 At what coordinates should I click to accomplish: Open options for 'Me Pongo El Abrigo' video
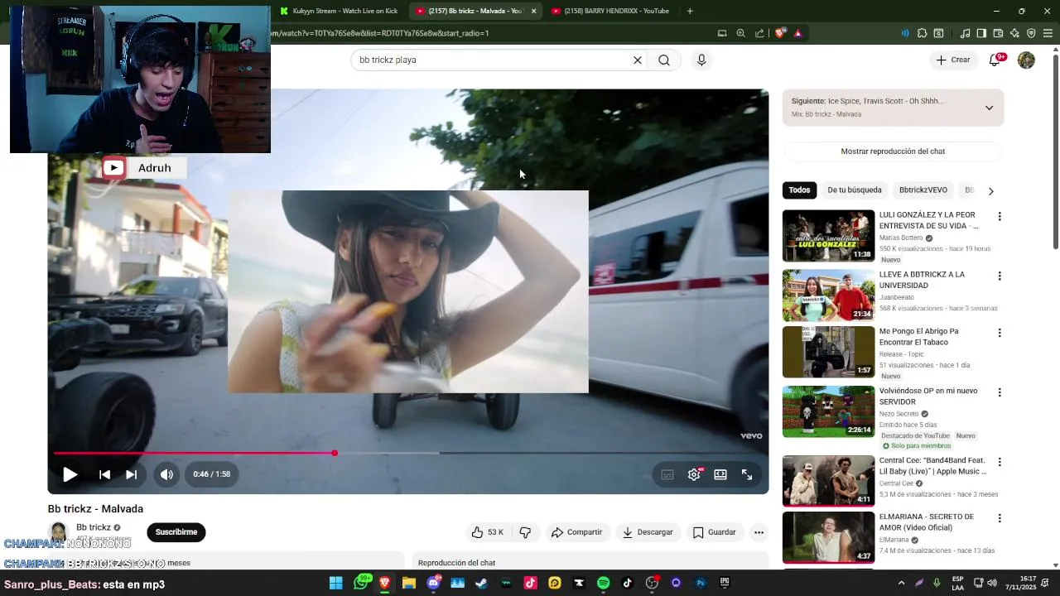(1000, 333)
